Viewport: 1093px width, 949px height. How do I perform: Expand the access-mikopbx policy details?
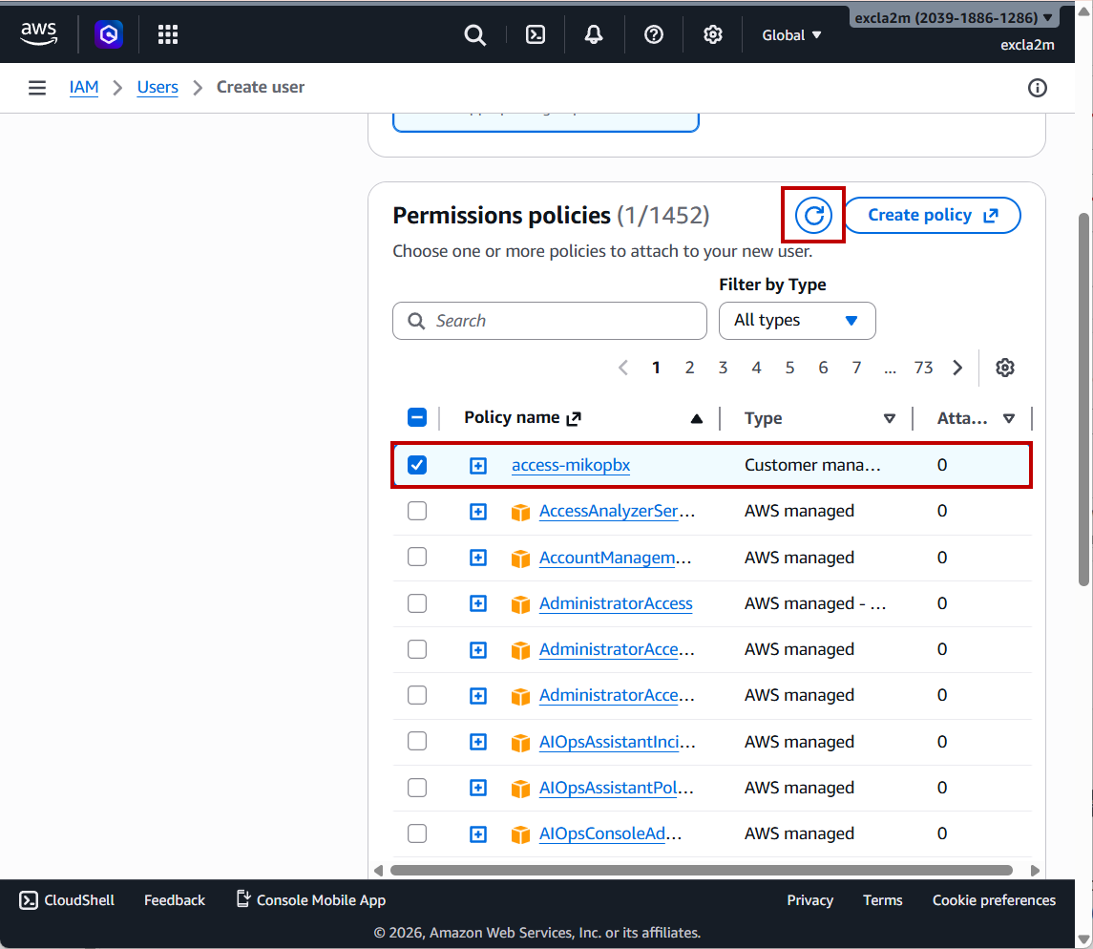(478, 465)
